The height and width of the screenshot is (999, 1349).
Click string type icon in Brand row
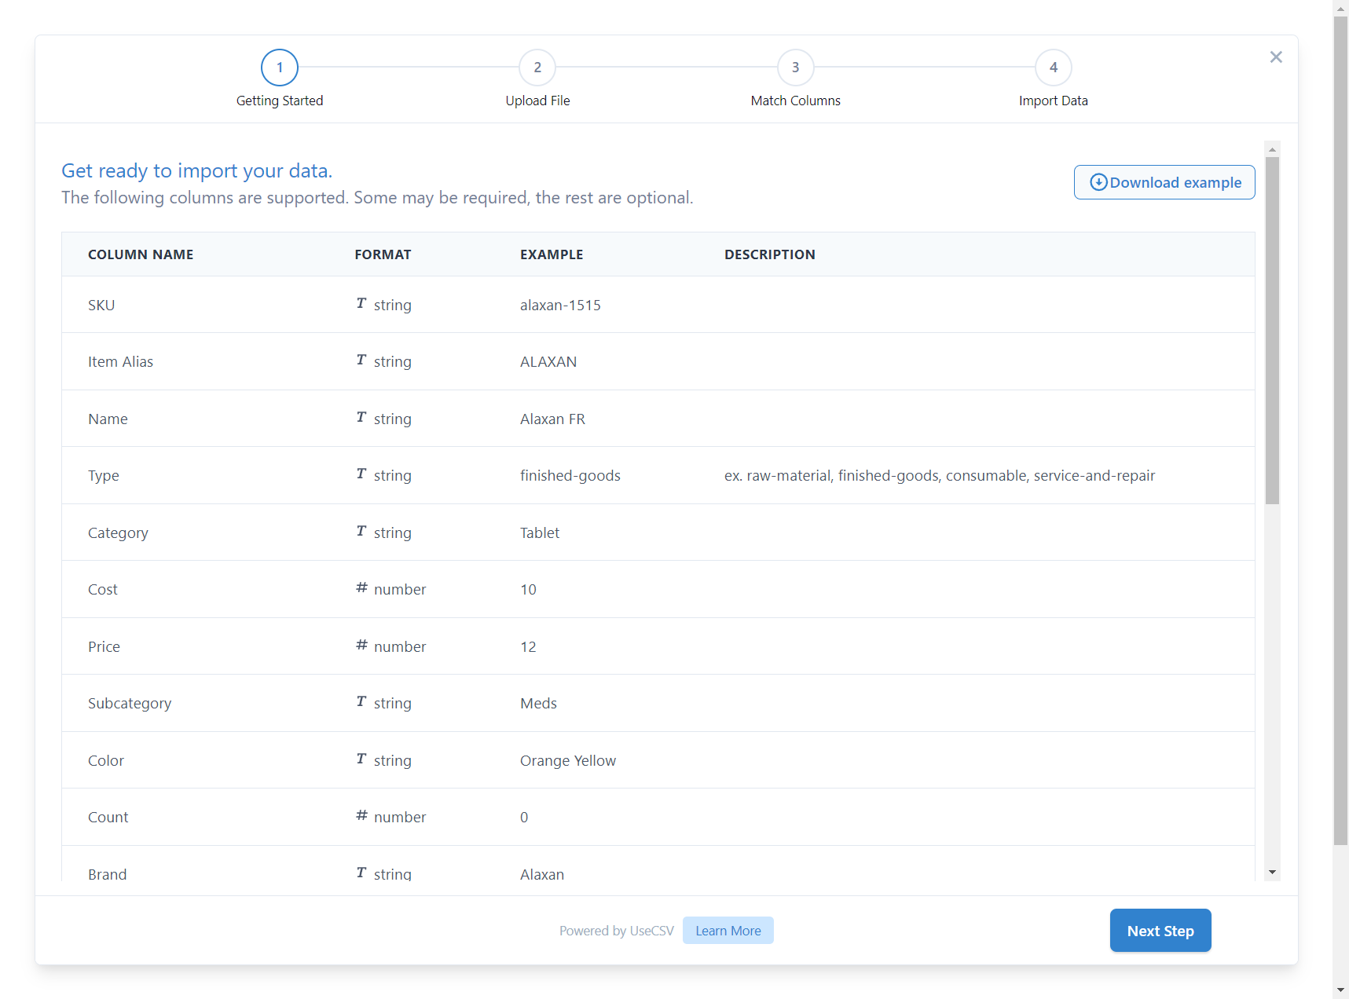[361, 873]
